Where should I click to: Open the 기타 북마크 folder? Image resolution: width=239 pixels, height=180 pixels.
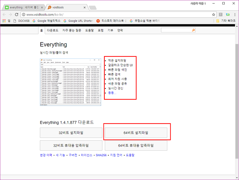[x=226, y=21]
